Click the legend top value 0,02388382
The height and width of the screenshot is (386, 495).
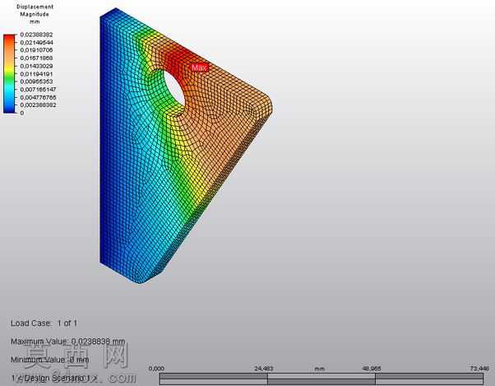click(36, 35)
